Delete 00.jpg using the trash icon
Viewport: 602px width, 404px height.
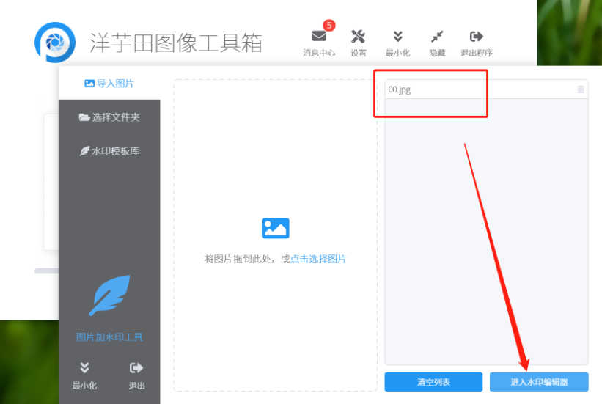pos(581,89)
